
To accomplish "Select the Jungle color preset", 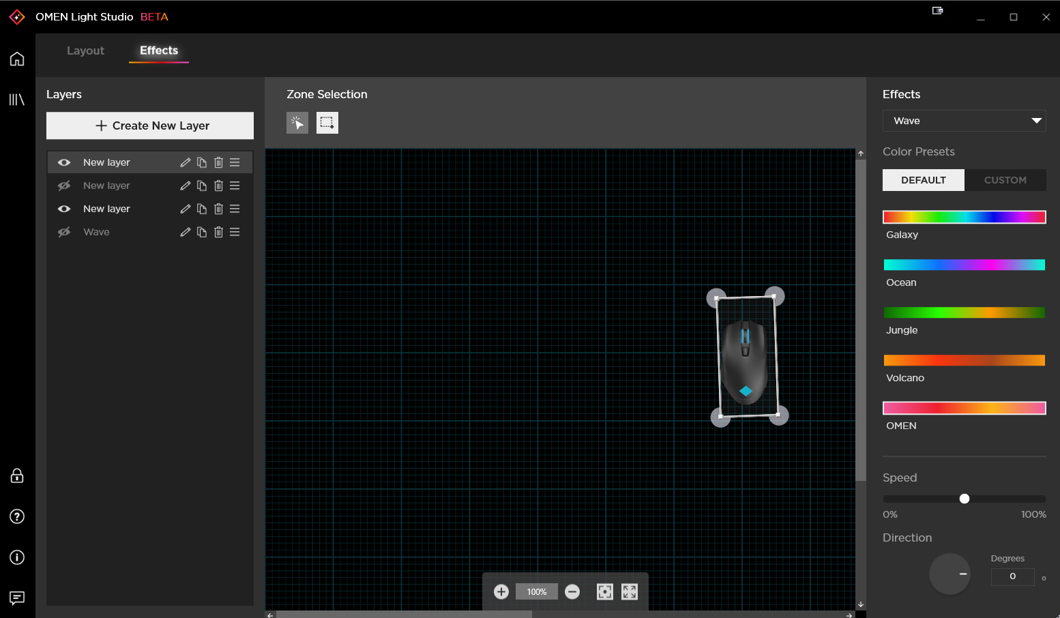I will pyautogui.click(x=965, y=312).
